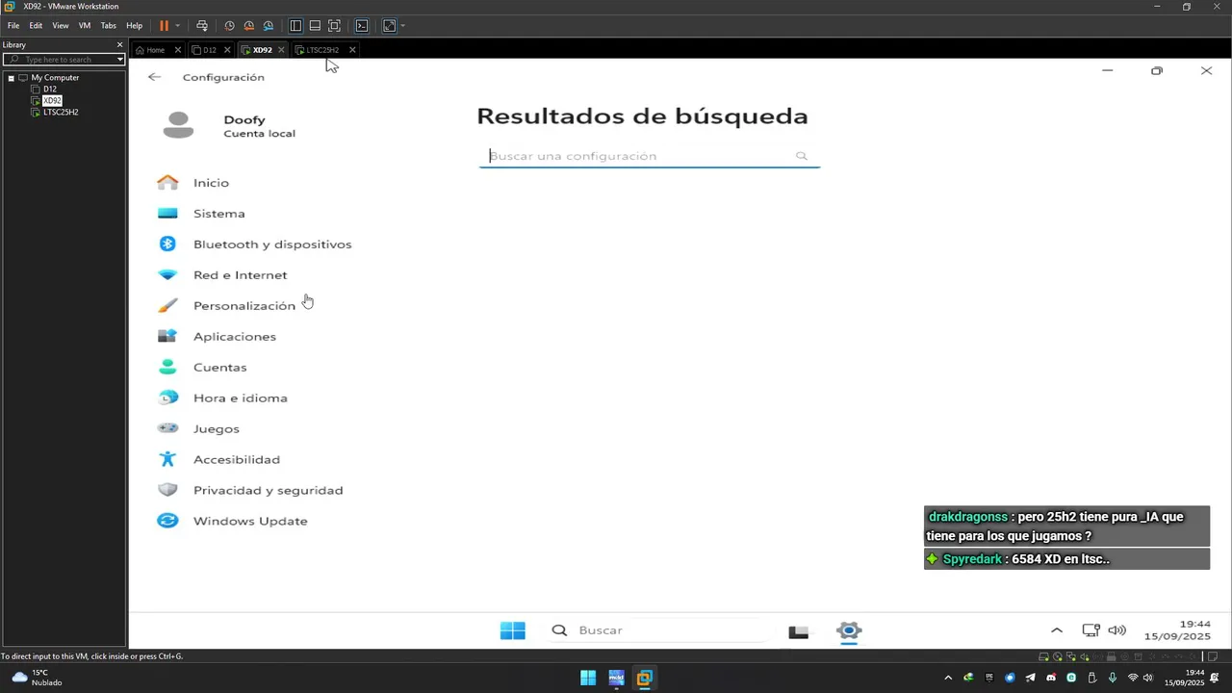Go back with the Configuración arrow
Viewport: 1232px width, 693px height.
point(154,77)
